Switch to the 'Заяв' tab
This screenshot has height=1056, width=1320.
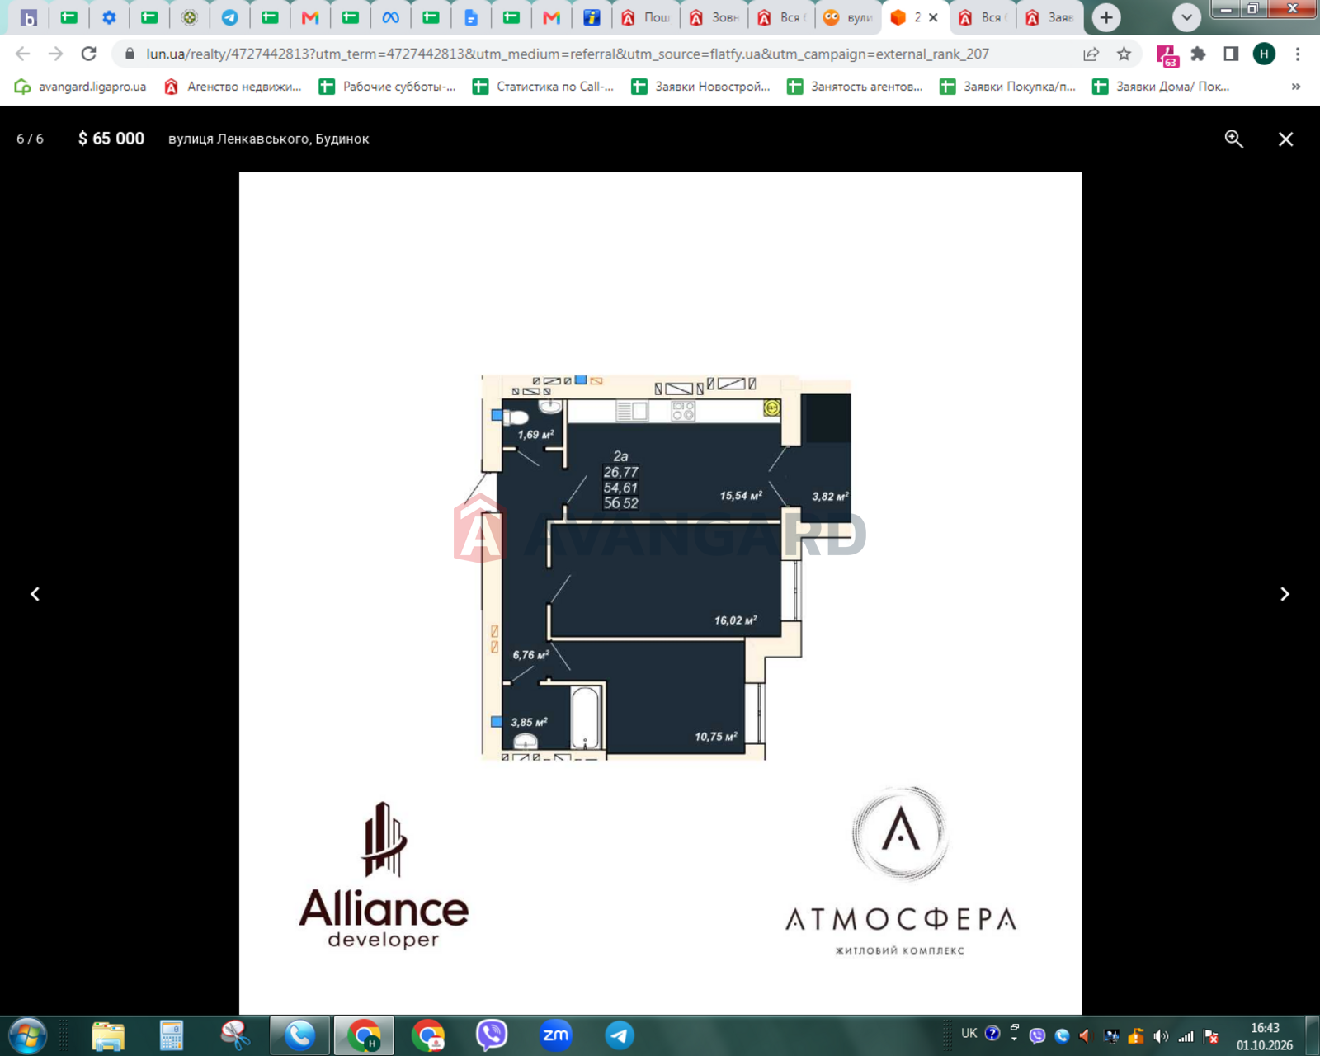tap(1049, 17)
